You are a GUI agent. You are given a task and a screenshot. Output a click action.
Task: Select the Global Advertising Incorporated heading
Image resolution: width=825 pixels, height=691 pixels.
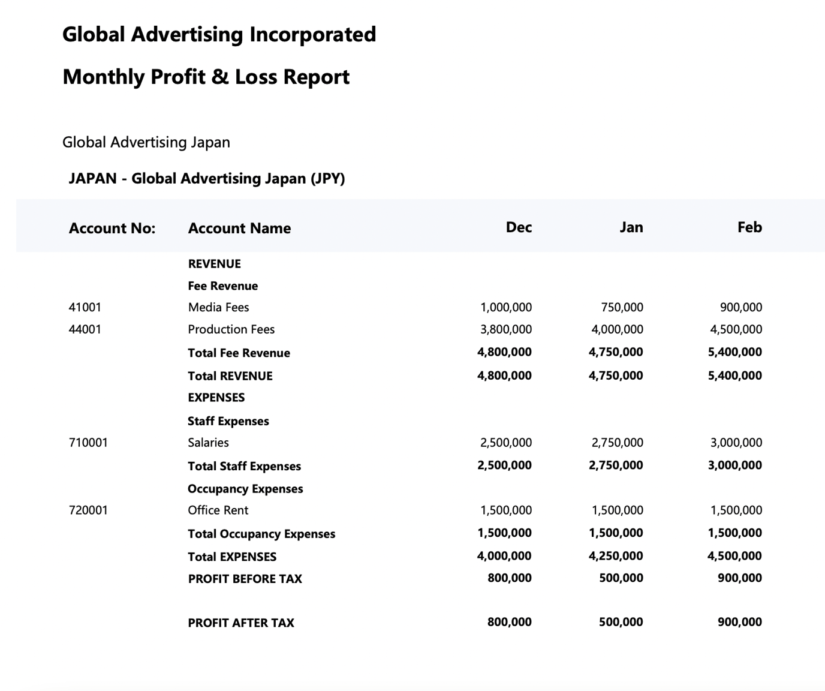[219, 34]
